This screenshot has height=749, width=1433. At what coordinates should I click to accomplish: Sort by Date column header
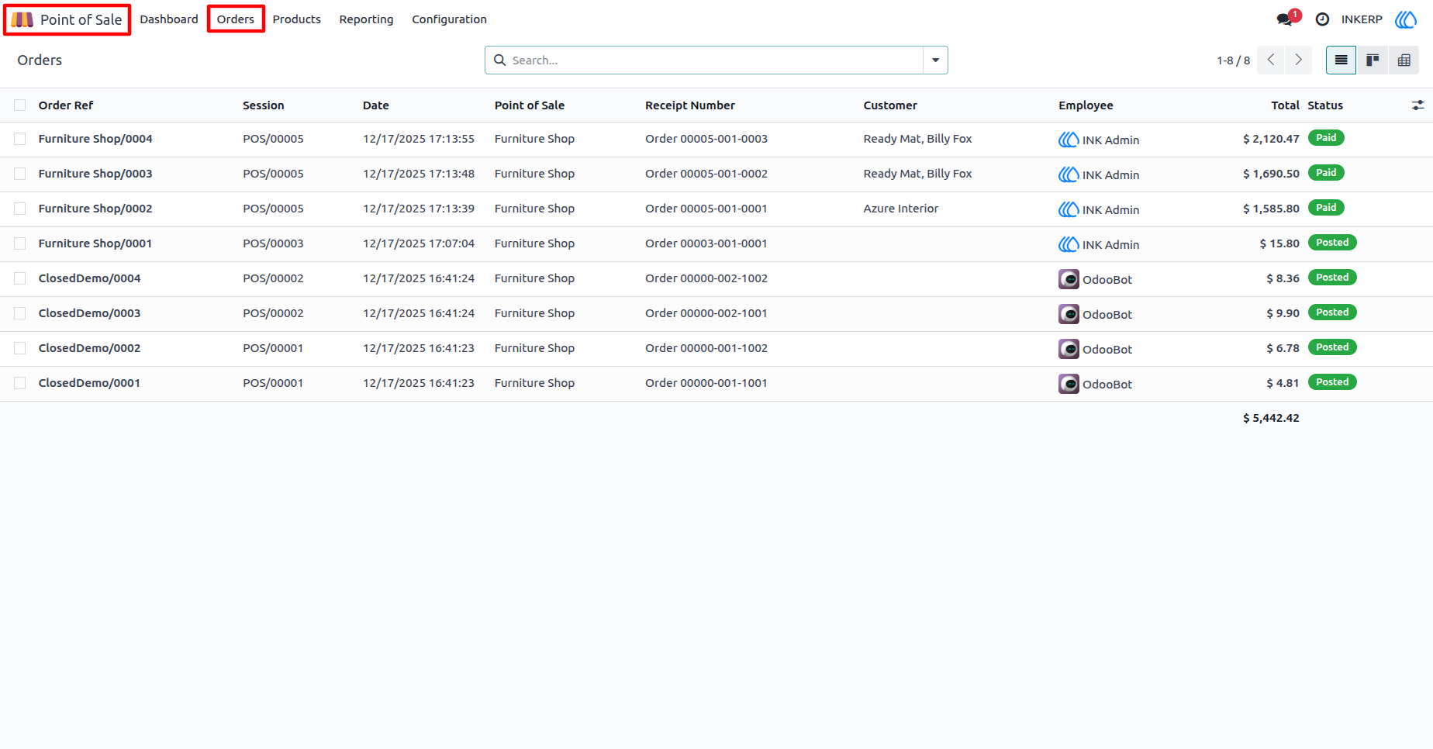(x=376, y=105)
